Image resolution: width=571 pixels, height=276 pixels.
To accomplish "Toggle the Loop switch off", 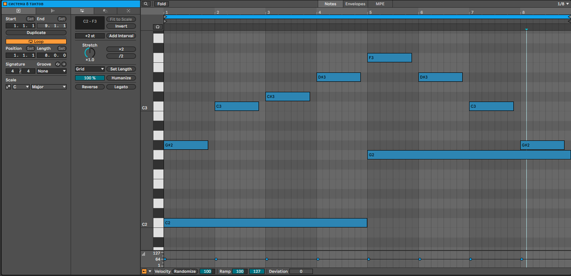I will pos(36,42).
